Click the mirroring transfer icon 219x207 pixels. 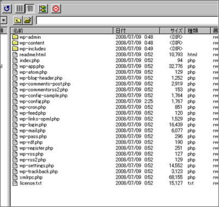(x=43, y=9)
